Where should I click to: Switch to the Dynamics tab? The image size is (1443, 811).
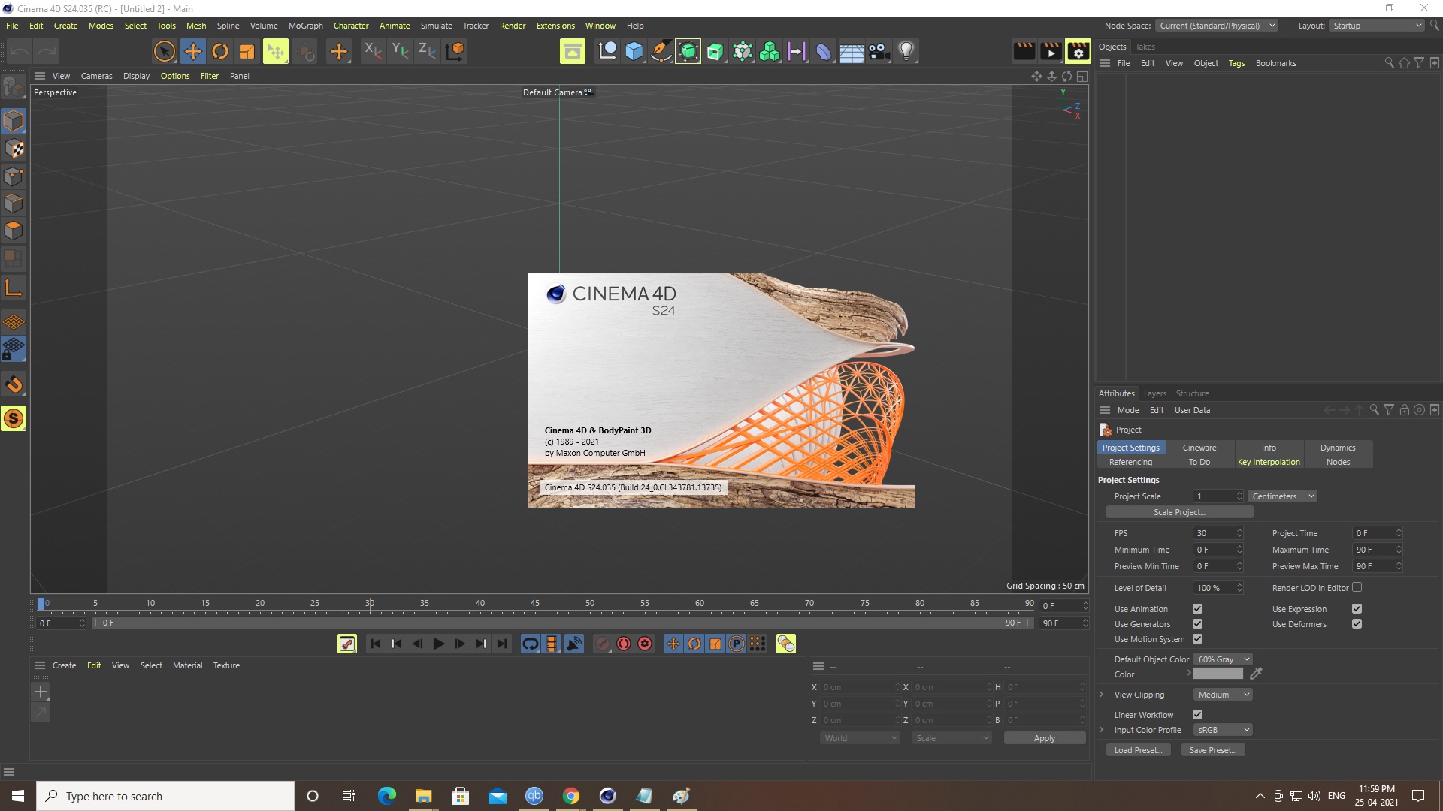1338,448
